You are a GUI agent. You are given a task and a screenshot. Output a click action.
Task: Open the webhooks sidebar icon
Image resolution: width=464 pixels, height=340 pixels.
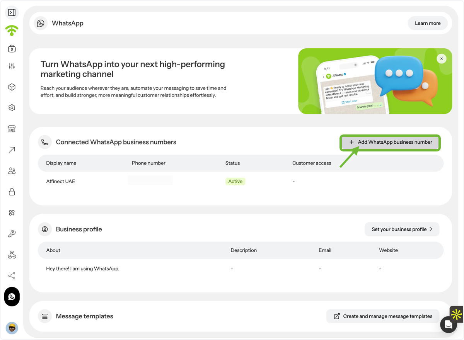point(12,255)
